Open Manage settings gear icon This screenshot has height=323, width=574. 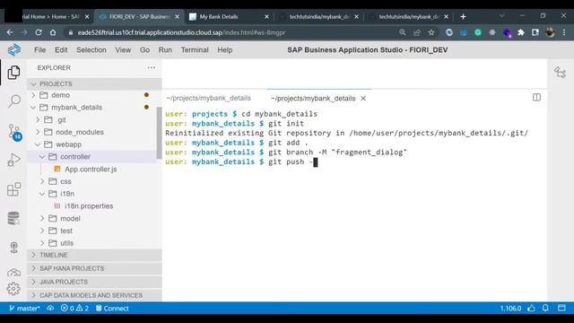pyautogui.click(x=13, y=289)
